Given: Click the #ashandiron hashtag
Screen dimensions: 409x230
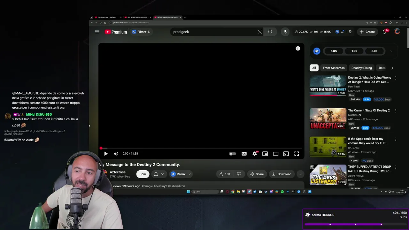Looking at the screenshot, I should point(176,186).
